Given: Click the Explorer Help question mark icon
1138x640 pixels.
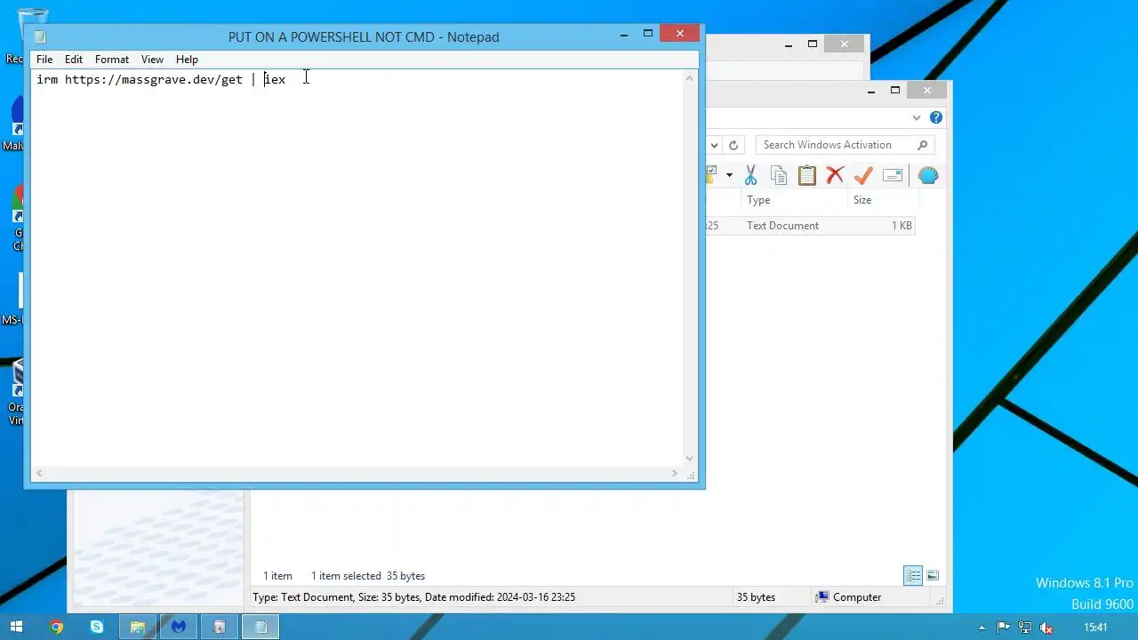Looking at the screenshot, I should [x=935, y=117].
